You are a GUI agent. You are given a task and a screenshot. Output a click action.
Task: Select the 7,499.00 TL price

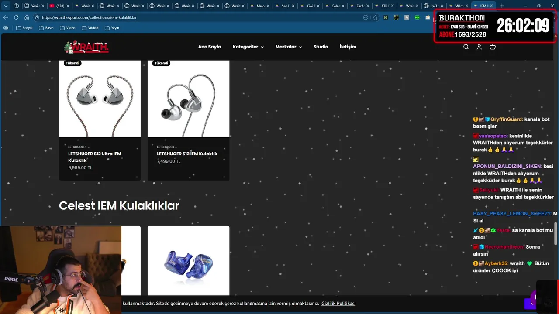(169, 161)
